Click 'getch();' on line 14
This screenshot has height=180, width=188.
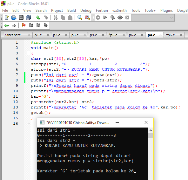[x=41, y=113]
